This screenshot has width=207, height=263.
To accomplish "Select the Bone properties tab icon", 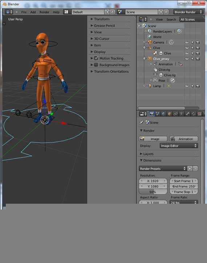I will [187, 114].
